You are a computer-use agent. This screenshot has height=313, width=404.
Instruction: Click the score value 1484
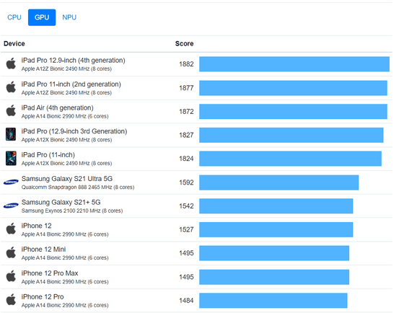186,300
